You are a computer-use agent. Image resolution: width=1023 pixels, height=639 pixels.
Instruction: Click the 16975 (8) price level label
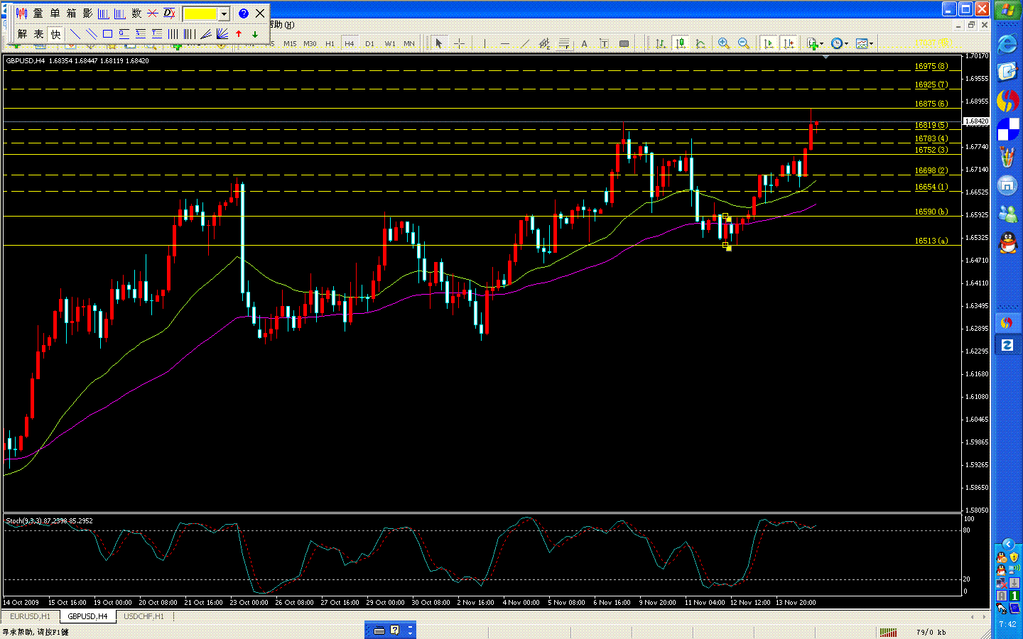tap(931, 66)
